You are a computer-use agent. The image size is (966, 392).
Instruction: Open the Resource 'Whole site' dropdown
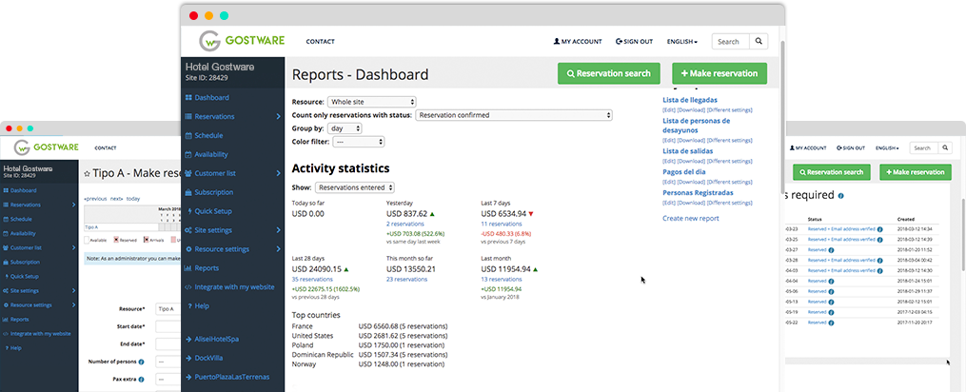tap(371, 102)
